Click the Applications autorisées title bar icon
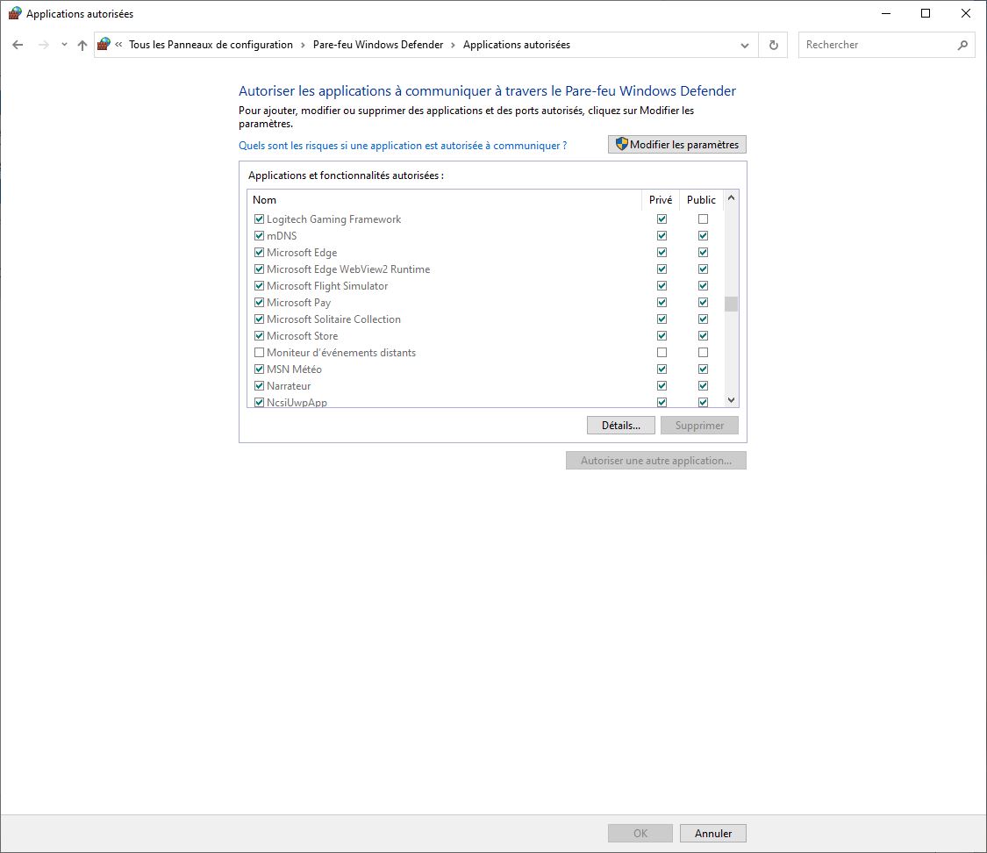This screenshot has height=853, width=987. point(15,13)
